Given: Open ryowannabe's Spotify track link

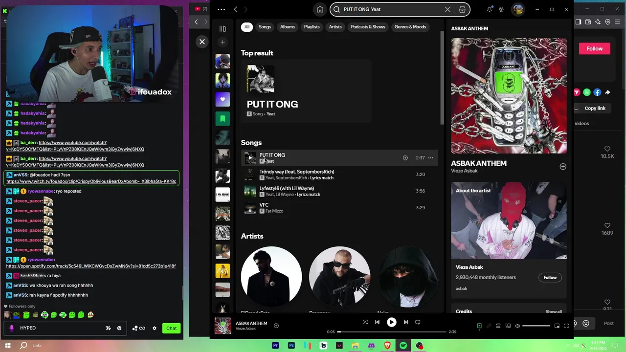Looking at the screenshot, I should click(x=91, y=266).
